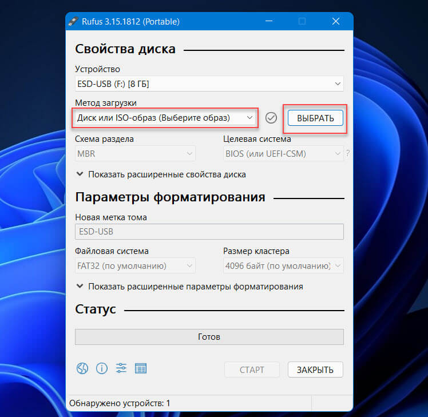
Task: Click the Новая метка тома field
Action: [209, 232]
